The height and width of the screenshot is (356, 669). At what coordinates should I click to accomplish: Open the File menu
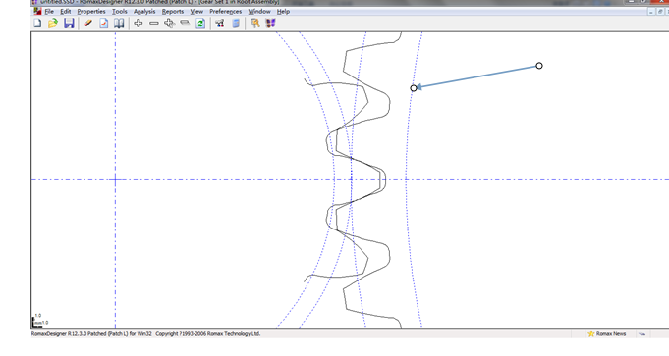coord(49,12)
